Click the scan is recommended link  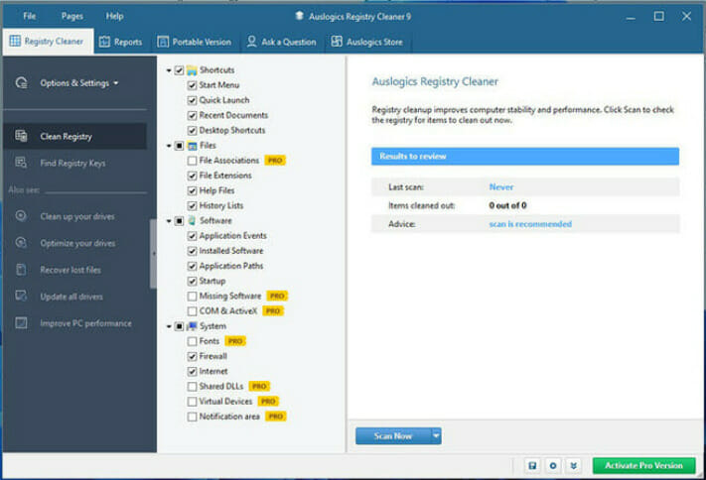point(530,224)
